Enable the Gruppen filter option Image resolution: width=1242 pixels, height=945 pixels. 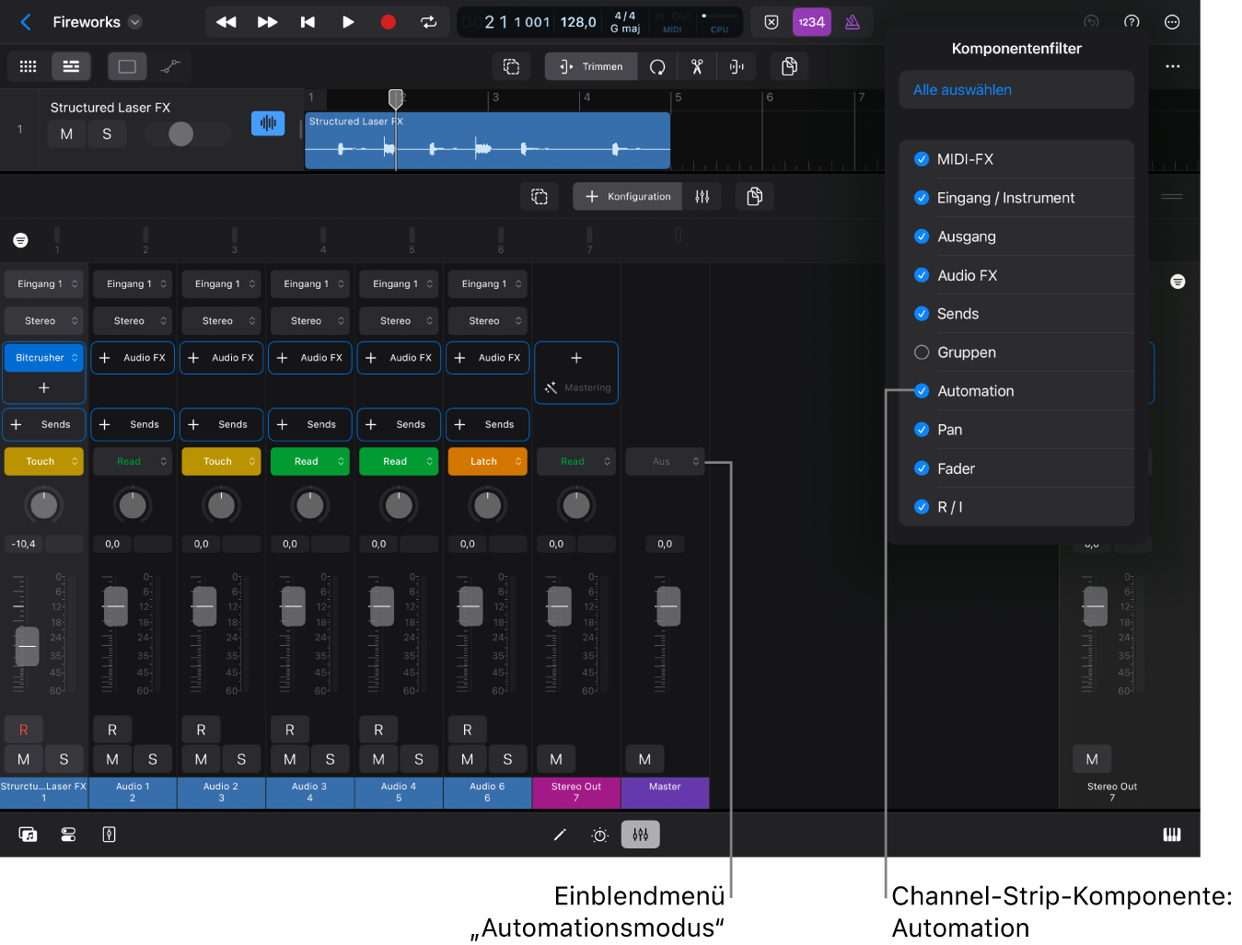point(922,352)
